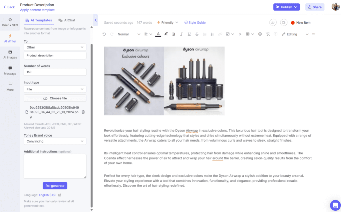The height and width of the screenshot is (212, 341).
Task: Open the Style Guide link
Action: point(194,22)
